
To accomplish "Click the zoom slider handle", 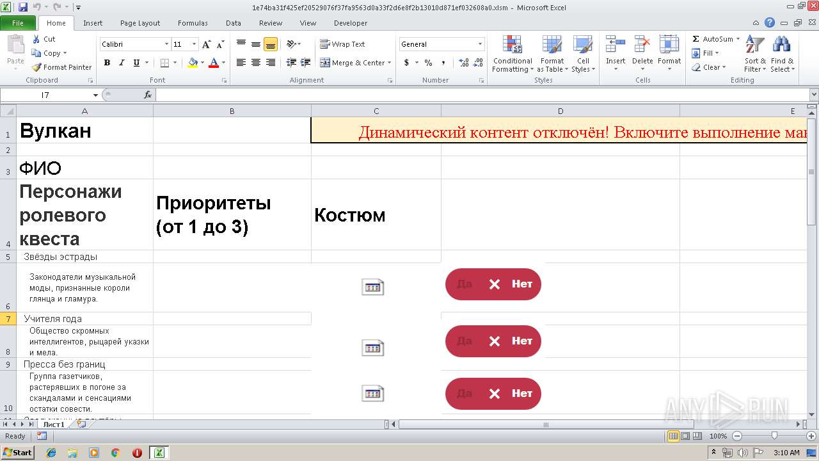I will coord(774,436).
